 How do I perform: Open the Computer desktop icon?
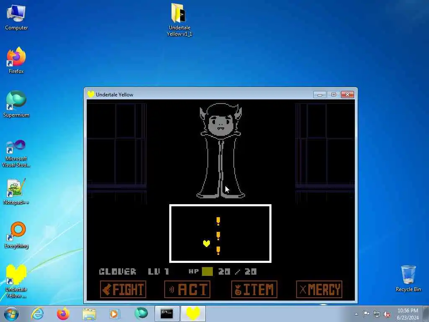coord(16,18)
